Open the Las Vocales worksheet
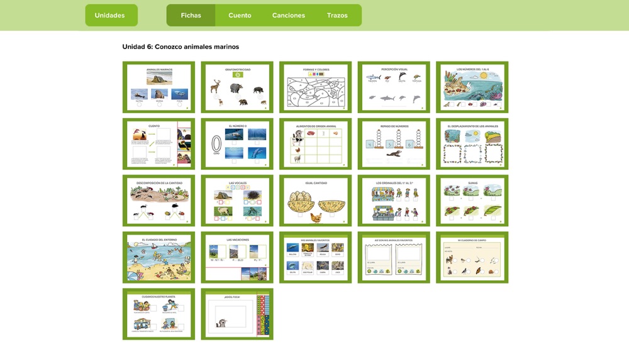This screenshot has width=629, height=354. pos(237,201)
